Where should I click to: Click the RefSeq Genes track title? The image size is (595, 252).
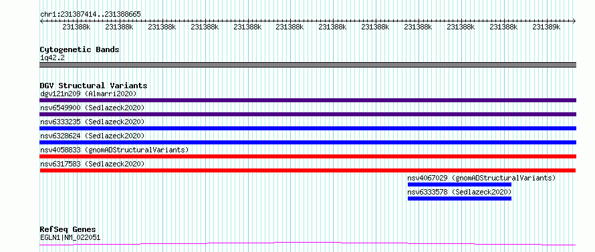pos(68,230)
